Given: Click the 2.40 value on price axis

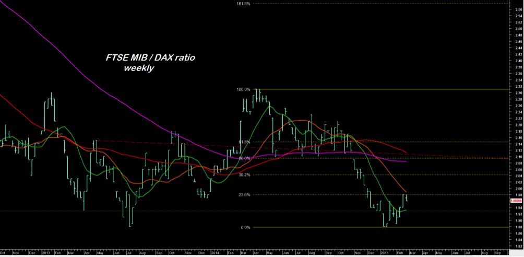Looking at the screenshot, I should (x=518, y=61).
